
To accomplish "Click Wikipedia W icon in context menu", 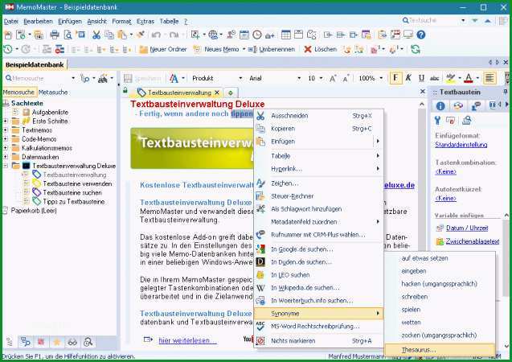I will point(260,288).
